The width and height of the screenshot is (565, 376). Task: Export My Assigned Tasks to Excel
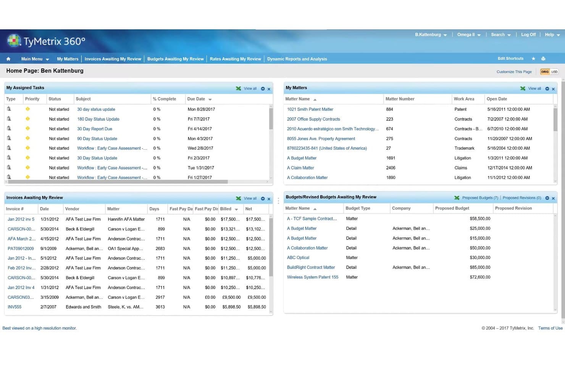click(238, 88)
